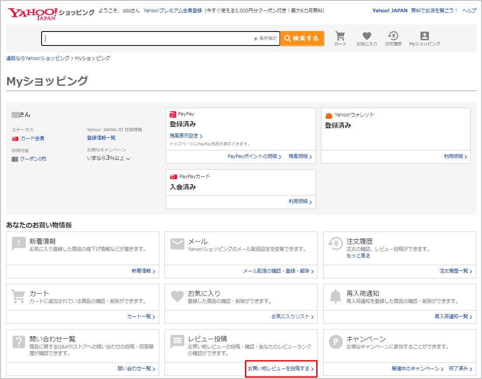Click the bell icon in the 再入荷通知 section
Viewport: 482px width, 379px height.
(x=335, y=297)
